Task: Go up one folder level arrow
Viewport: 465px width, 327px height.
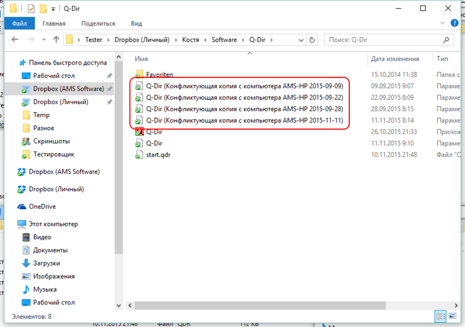Action: click(56, 39)
